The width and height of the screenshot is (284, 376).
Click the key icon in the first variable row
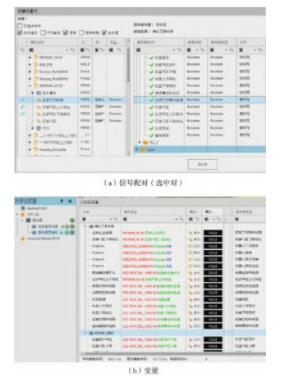pos(190,233)
